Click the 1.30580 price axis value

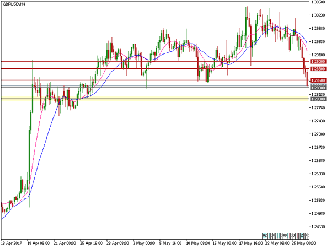click(318, 2)
